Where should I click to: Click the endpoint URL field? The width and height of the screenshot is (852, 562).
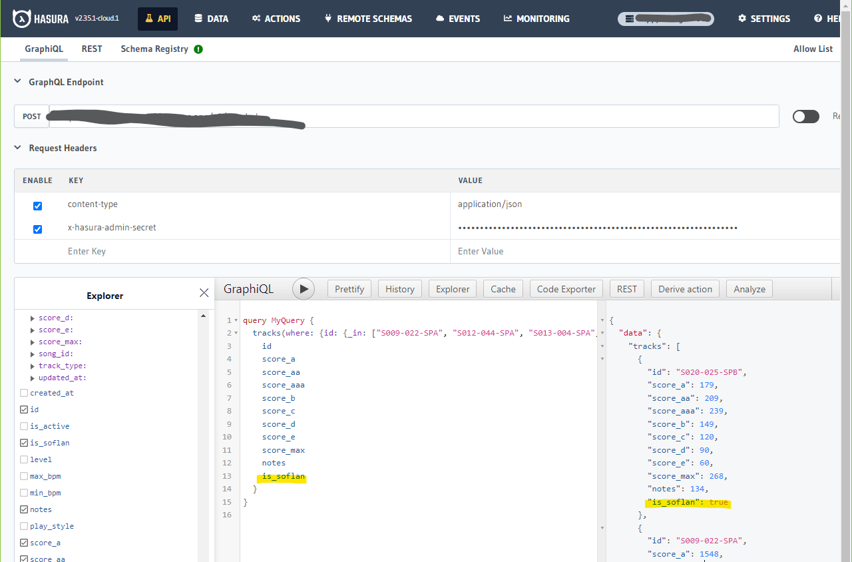point(414,116)
